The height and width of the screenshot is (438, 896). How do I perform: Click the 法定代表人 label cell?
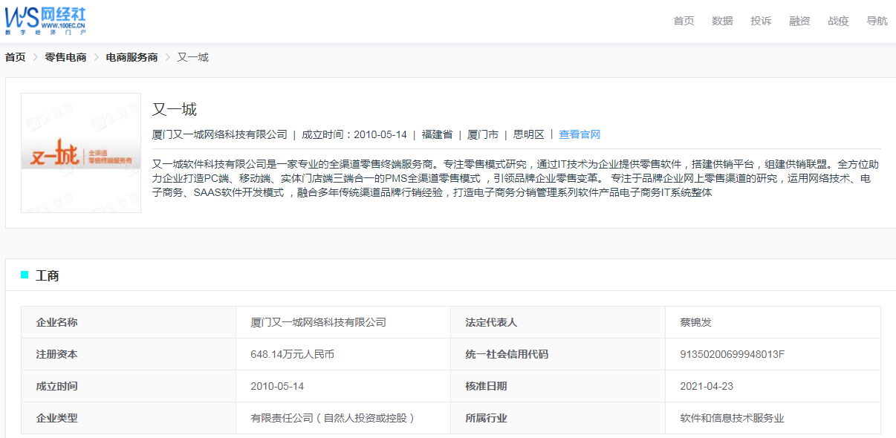[x=558, y=322]
